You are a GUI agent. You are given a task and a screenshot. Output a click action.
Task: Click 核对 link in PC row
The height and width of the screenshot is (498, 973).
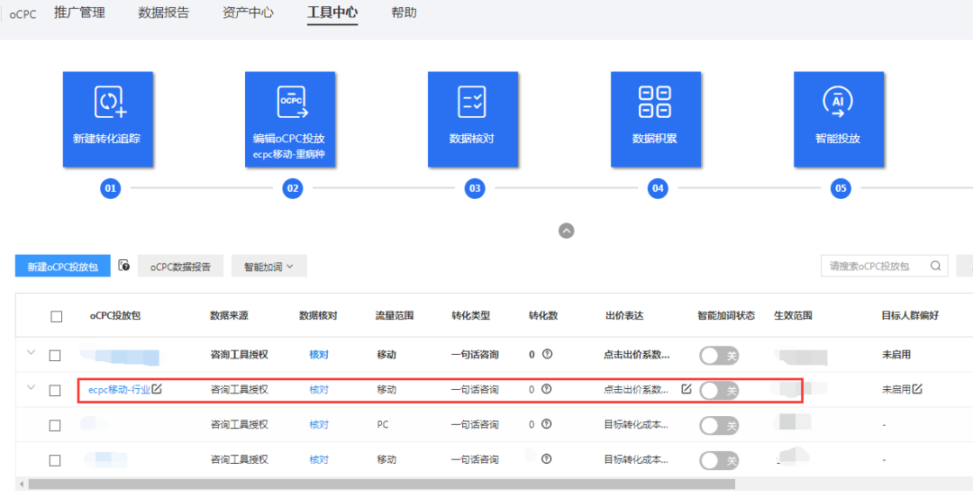[x=319, y=425]
